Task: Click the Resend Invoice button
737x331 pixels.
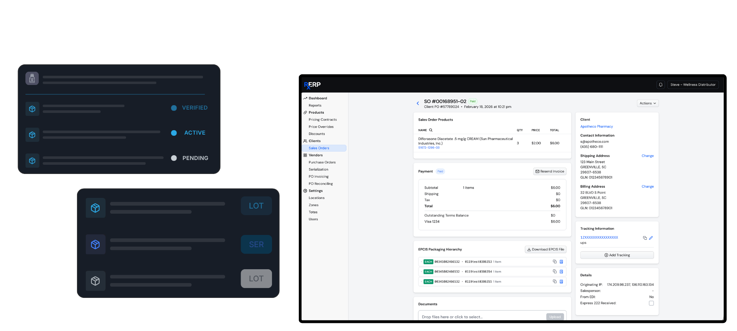Action: 549,171
